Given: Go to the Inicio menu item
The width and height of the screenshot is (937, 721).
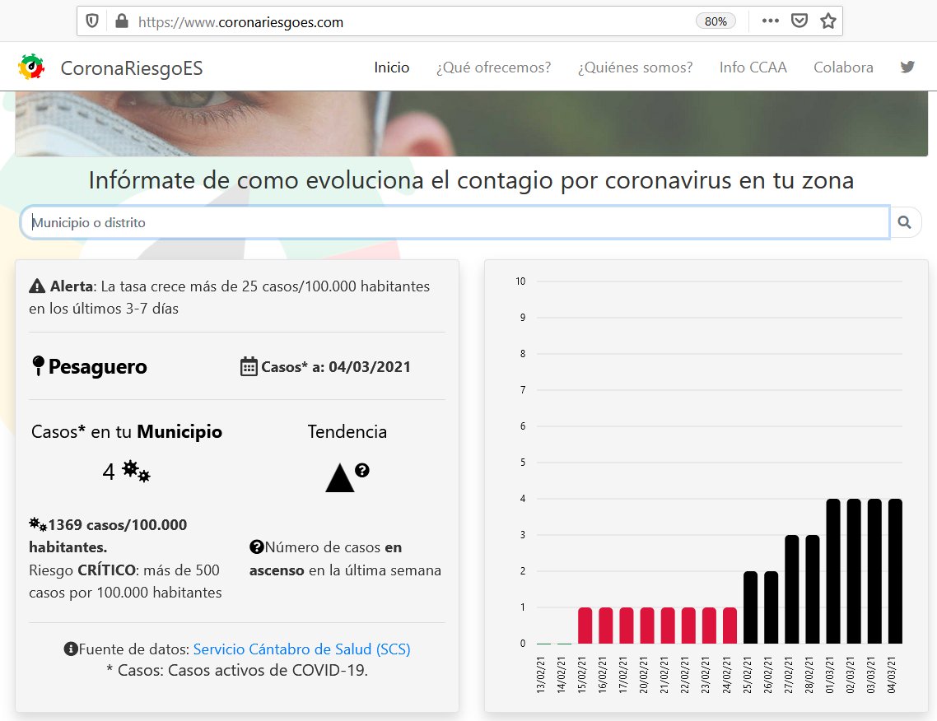Looking at the screenshot, I should pyautogui.click(x=391, y=67).
